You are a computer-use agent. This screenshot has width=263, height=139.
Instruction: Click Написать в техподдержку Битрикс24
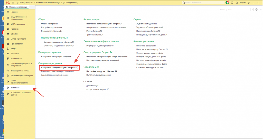(x=152, y=49)
